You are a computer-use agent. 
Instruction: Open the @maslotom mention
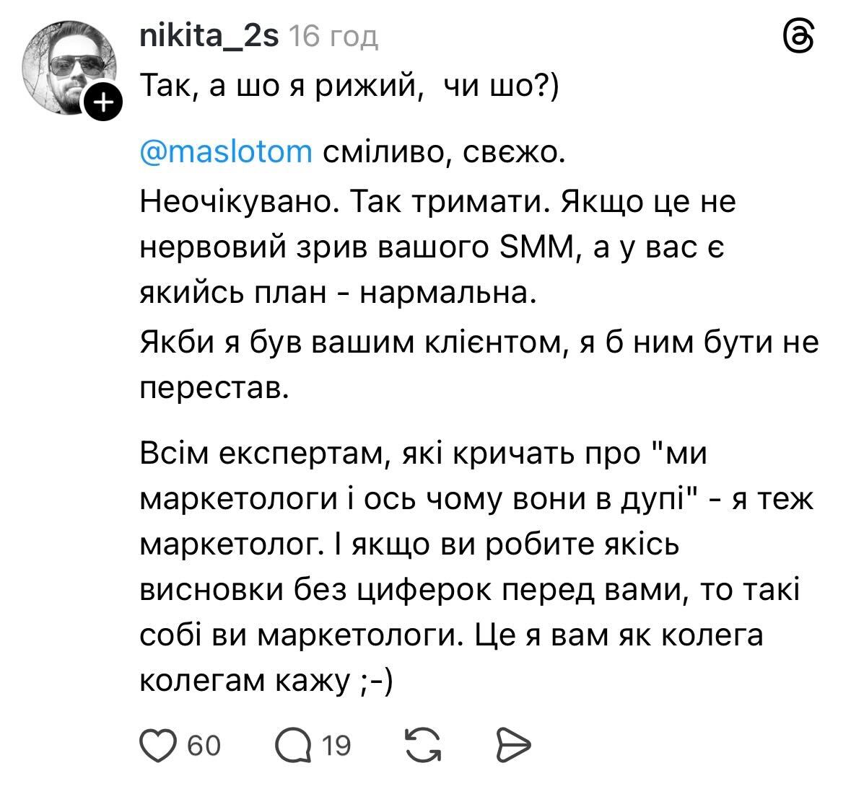click(226, 153)
